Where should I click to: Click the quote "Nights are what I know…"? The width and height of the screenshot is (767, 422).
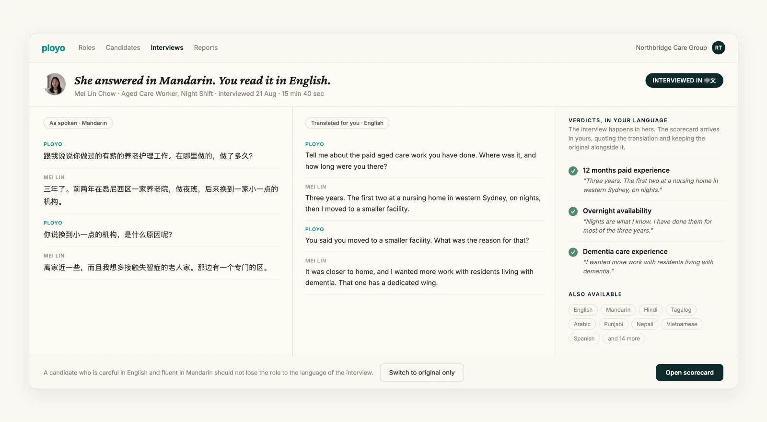(647, 226)
